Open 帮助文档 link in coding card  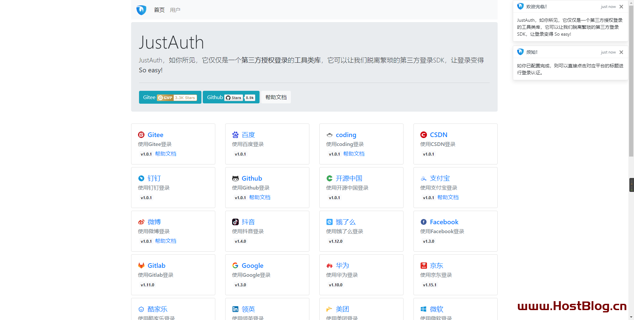(x=354, y=154)
